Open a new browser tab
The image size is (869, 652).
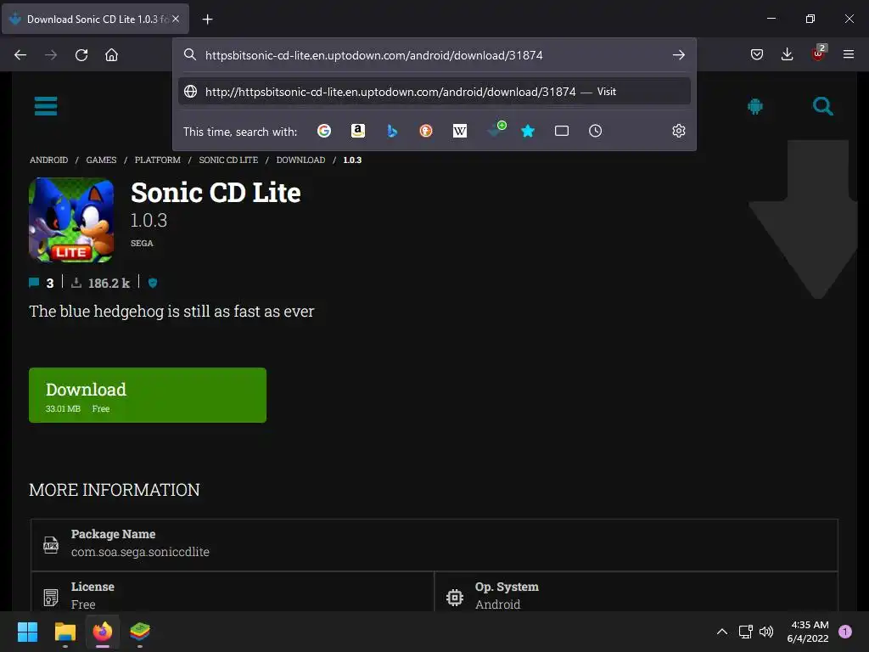(x=207, y=20)
